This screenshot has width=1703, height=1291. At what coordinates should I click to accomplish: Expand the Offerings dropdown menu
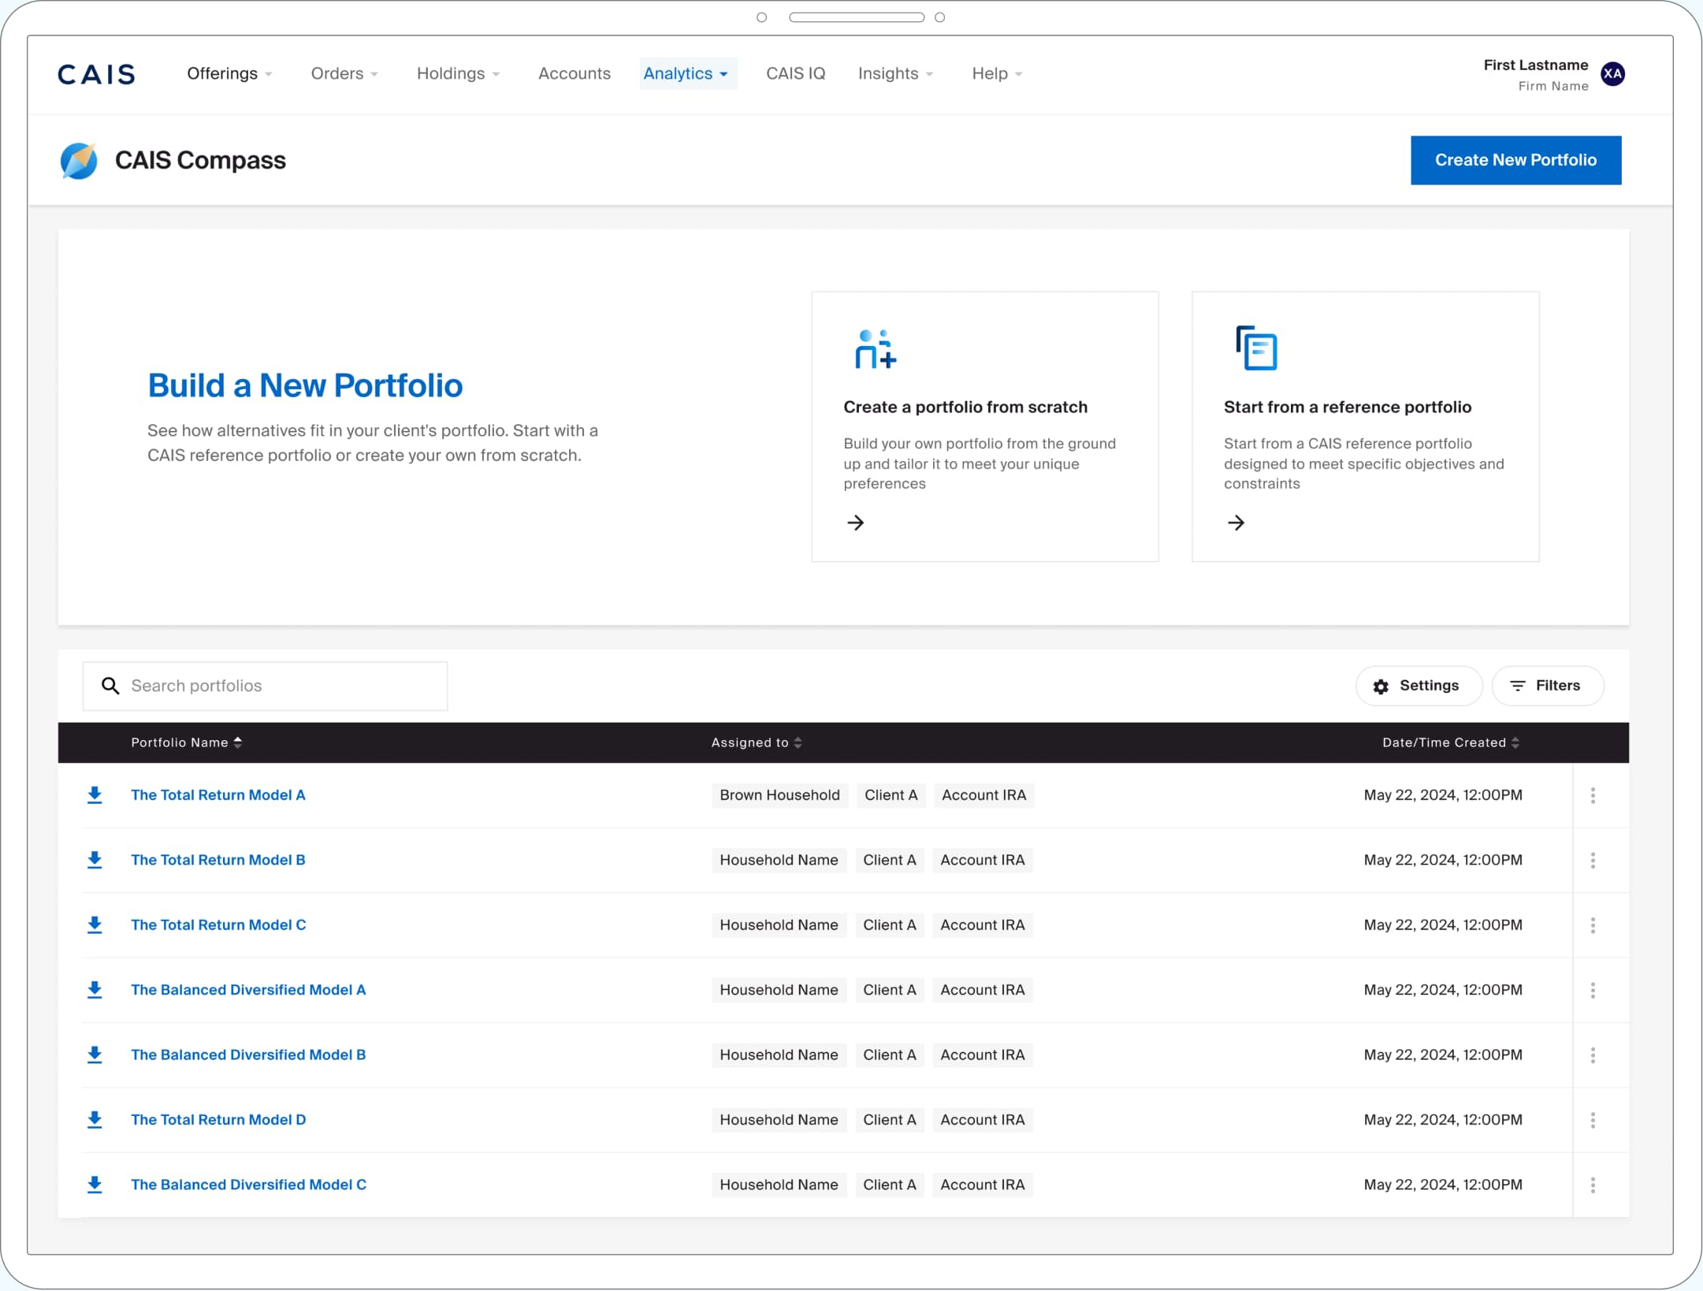[x=229, y=74]
